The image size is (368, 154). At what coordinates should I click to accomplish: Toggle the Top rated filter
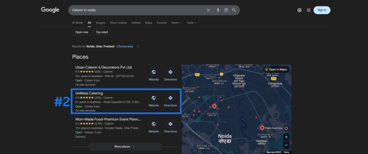tap(102, 32)
